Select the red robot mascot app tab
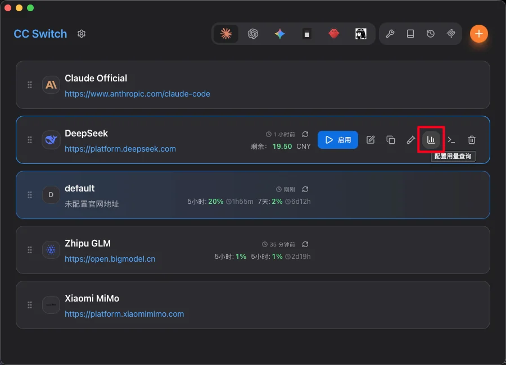The height and width of the screenshot is (365, 506). coord(334,34)
